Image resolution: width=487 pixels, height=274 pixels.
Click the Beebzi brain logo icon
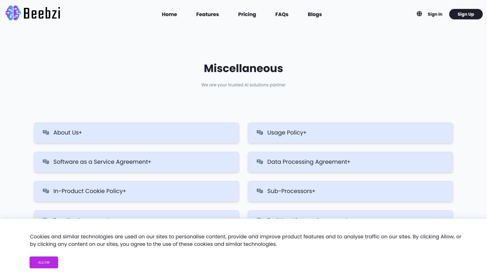[13, 13]
